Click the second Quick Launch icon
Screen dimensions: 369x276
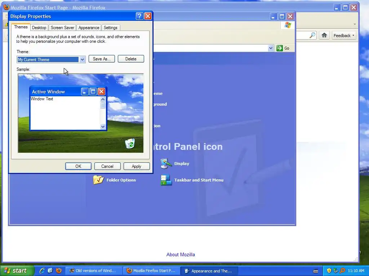click(x=50, y=271)
